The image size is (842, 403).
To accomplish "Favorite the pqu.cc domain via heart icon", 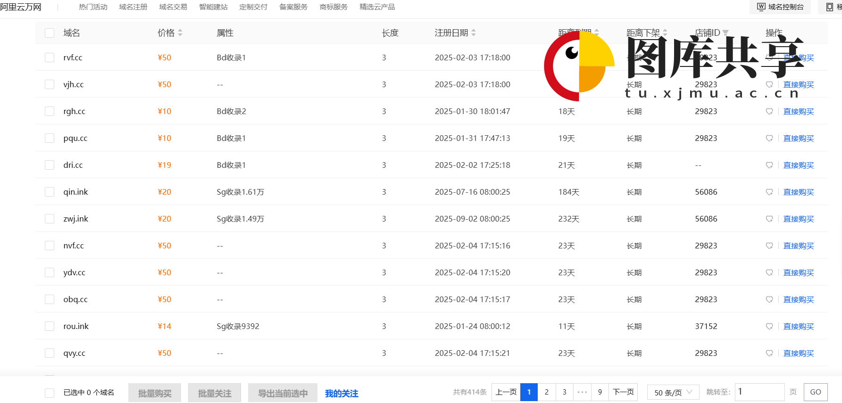I will click(x=769, y=138).
